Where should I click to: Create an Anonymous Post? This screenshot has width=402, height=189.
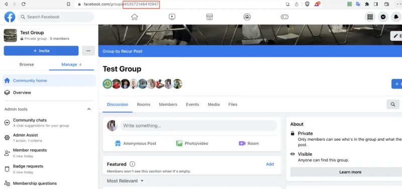point(135,143)
